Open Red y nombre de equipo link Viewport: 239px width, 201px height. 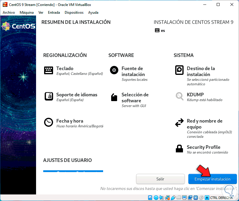click(204, 124)
